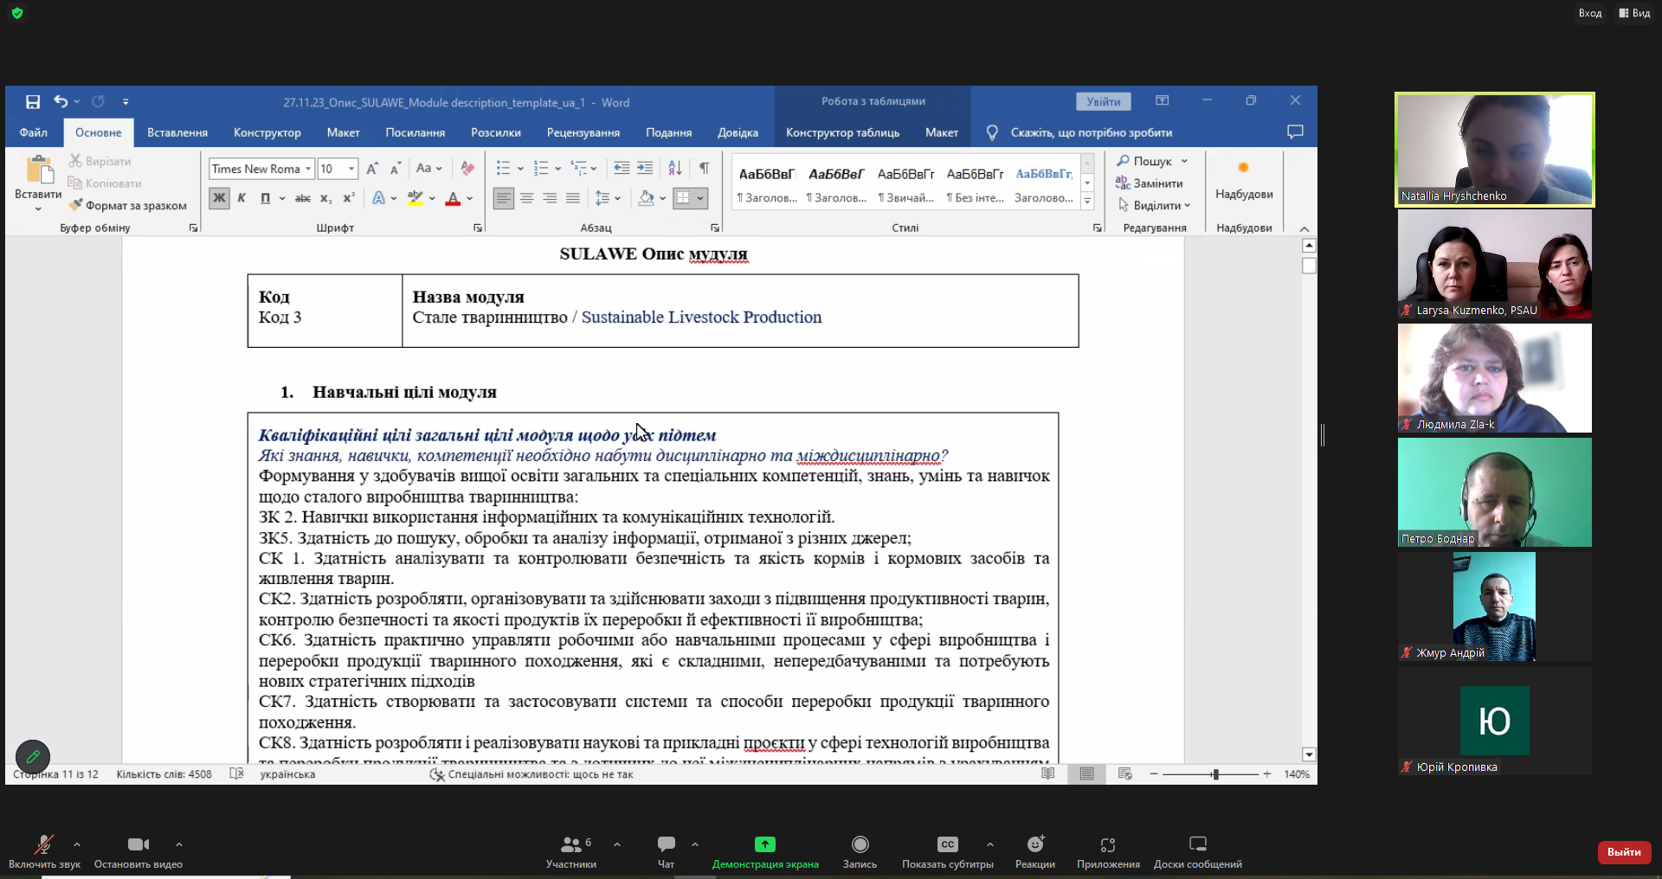Click Формат за зразком paintbrush

click(x=127, y=206)
